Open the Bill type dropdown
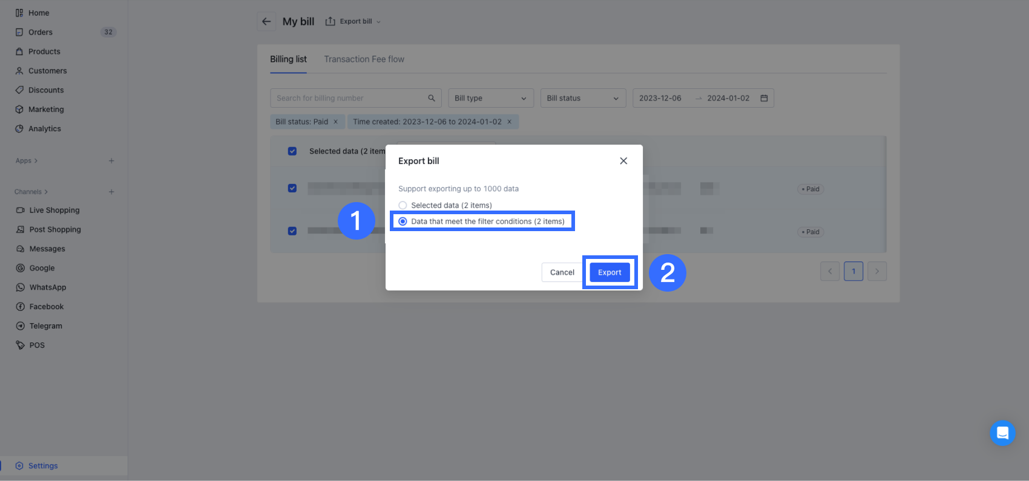 coord(491,98)
